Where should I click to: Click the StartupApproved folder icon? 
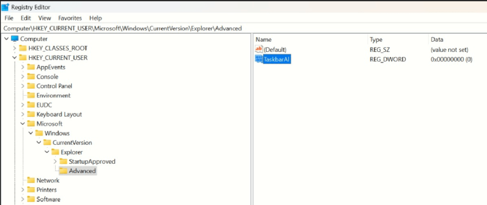63,161
